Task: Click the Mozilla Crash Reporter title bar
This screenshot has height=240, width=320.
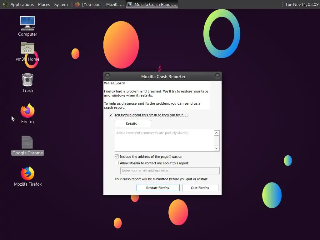Action: click(162, 76)
